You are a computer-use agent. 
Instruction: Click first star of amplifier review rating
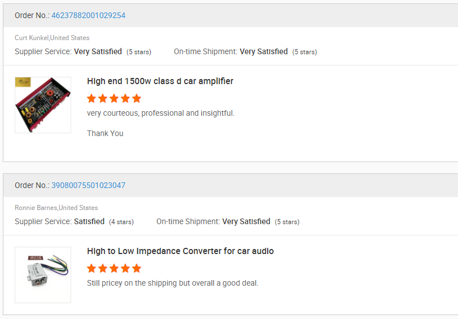click(x=91, y=98)
